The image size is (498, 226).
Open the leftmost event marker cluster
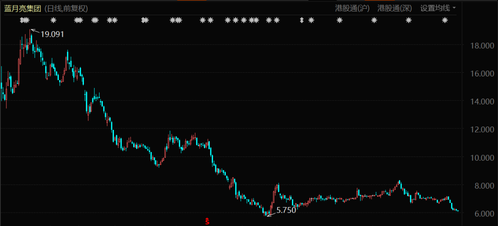[x=25, y=20]
